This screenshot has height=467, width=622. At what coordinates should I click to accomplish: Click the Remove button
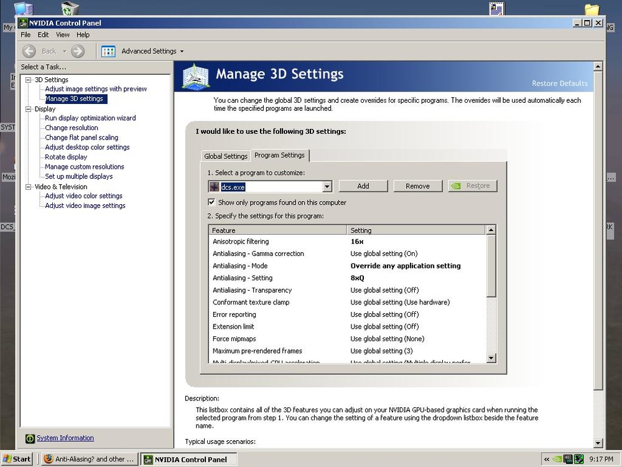click(x=418, y=186)
